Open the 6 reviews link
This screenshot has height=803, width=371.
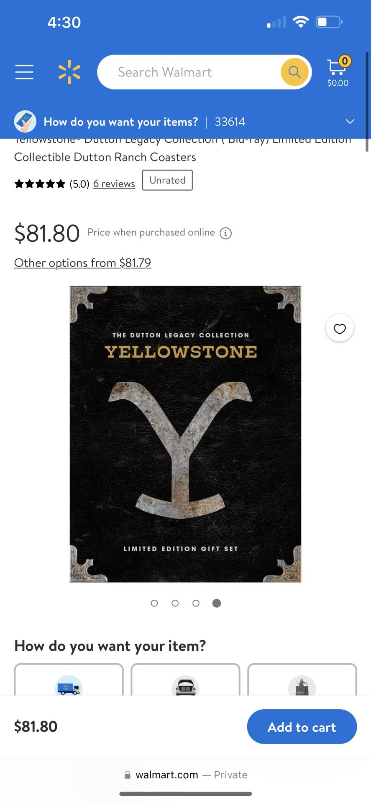pos(114,183)
